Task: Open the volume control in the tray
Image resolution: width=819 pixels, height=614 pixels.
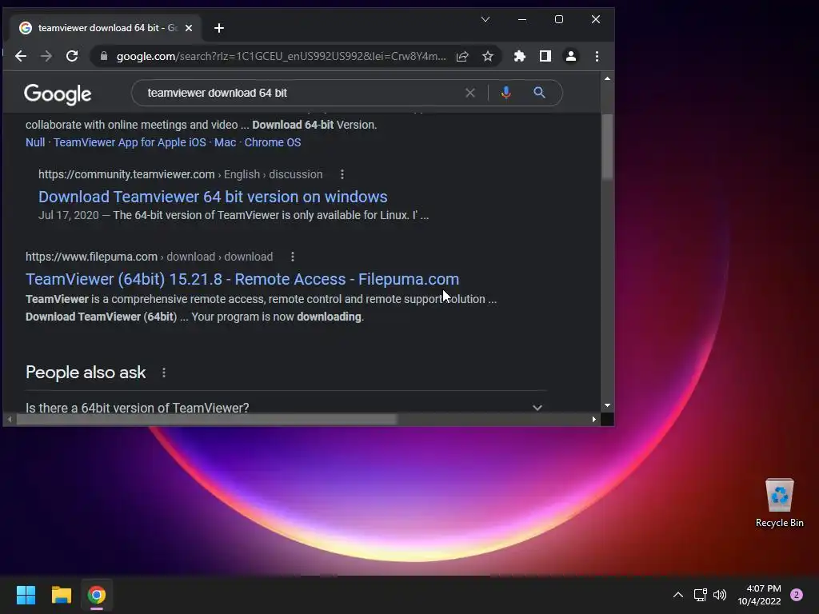Action: coord(720,595)
